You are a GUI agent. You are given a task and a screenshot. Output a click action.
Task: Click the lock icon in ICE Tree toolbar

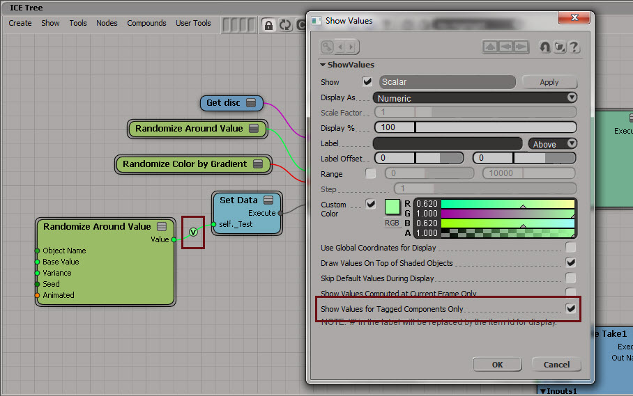tap(268, 24)
